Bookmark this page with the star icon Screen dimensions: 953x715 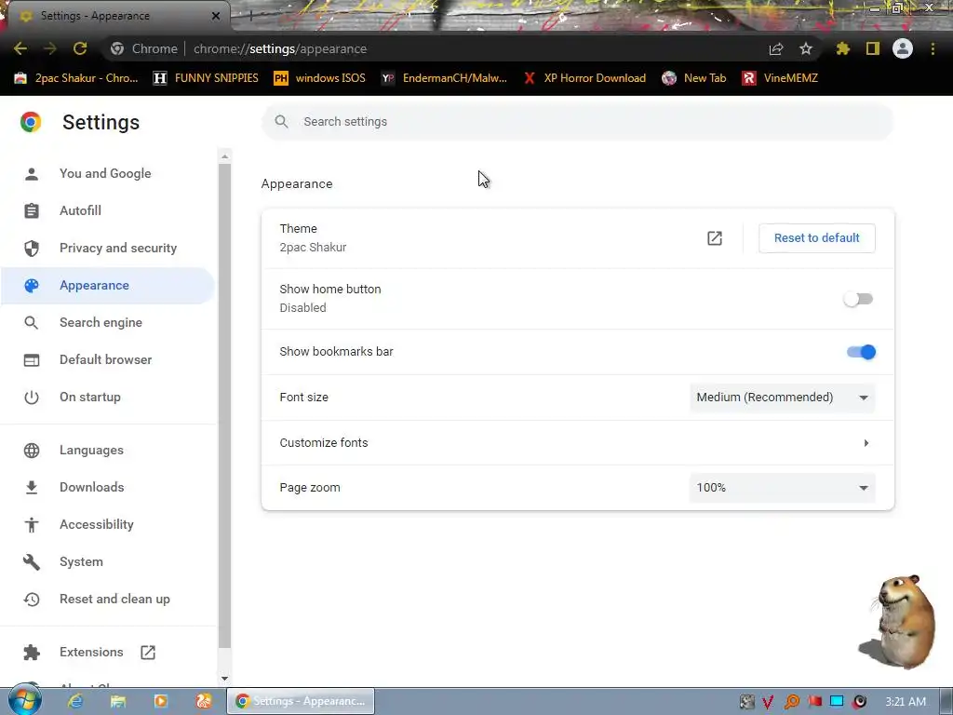pos(806,48)
